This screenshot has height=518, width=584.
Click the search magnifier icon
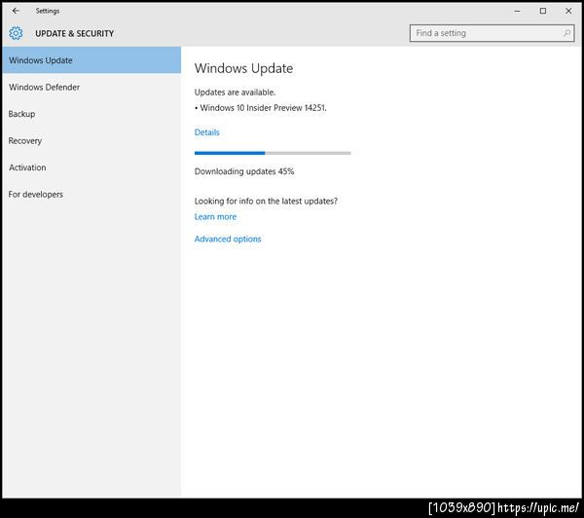(566, 33)
